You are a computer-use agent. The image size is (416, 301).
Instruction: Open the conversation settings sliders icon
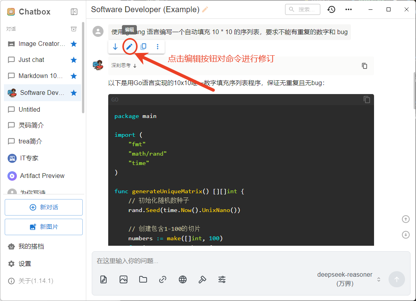click(x=222, y=279)
